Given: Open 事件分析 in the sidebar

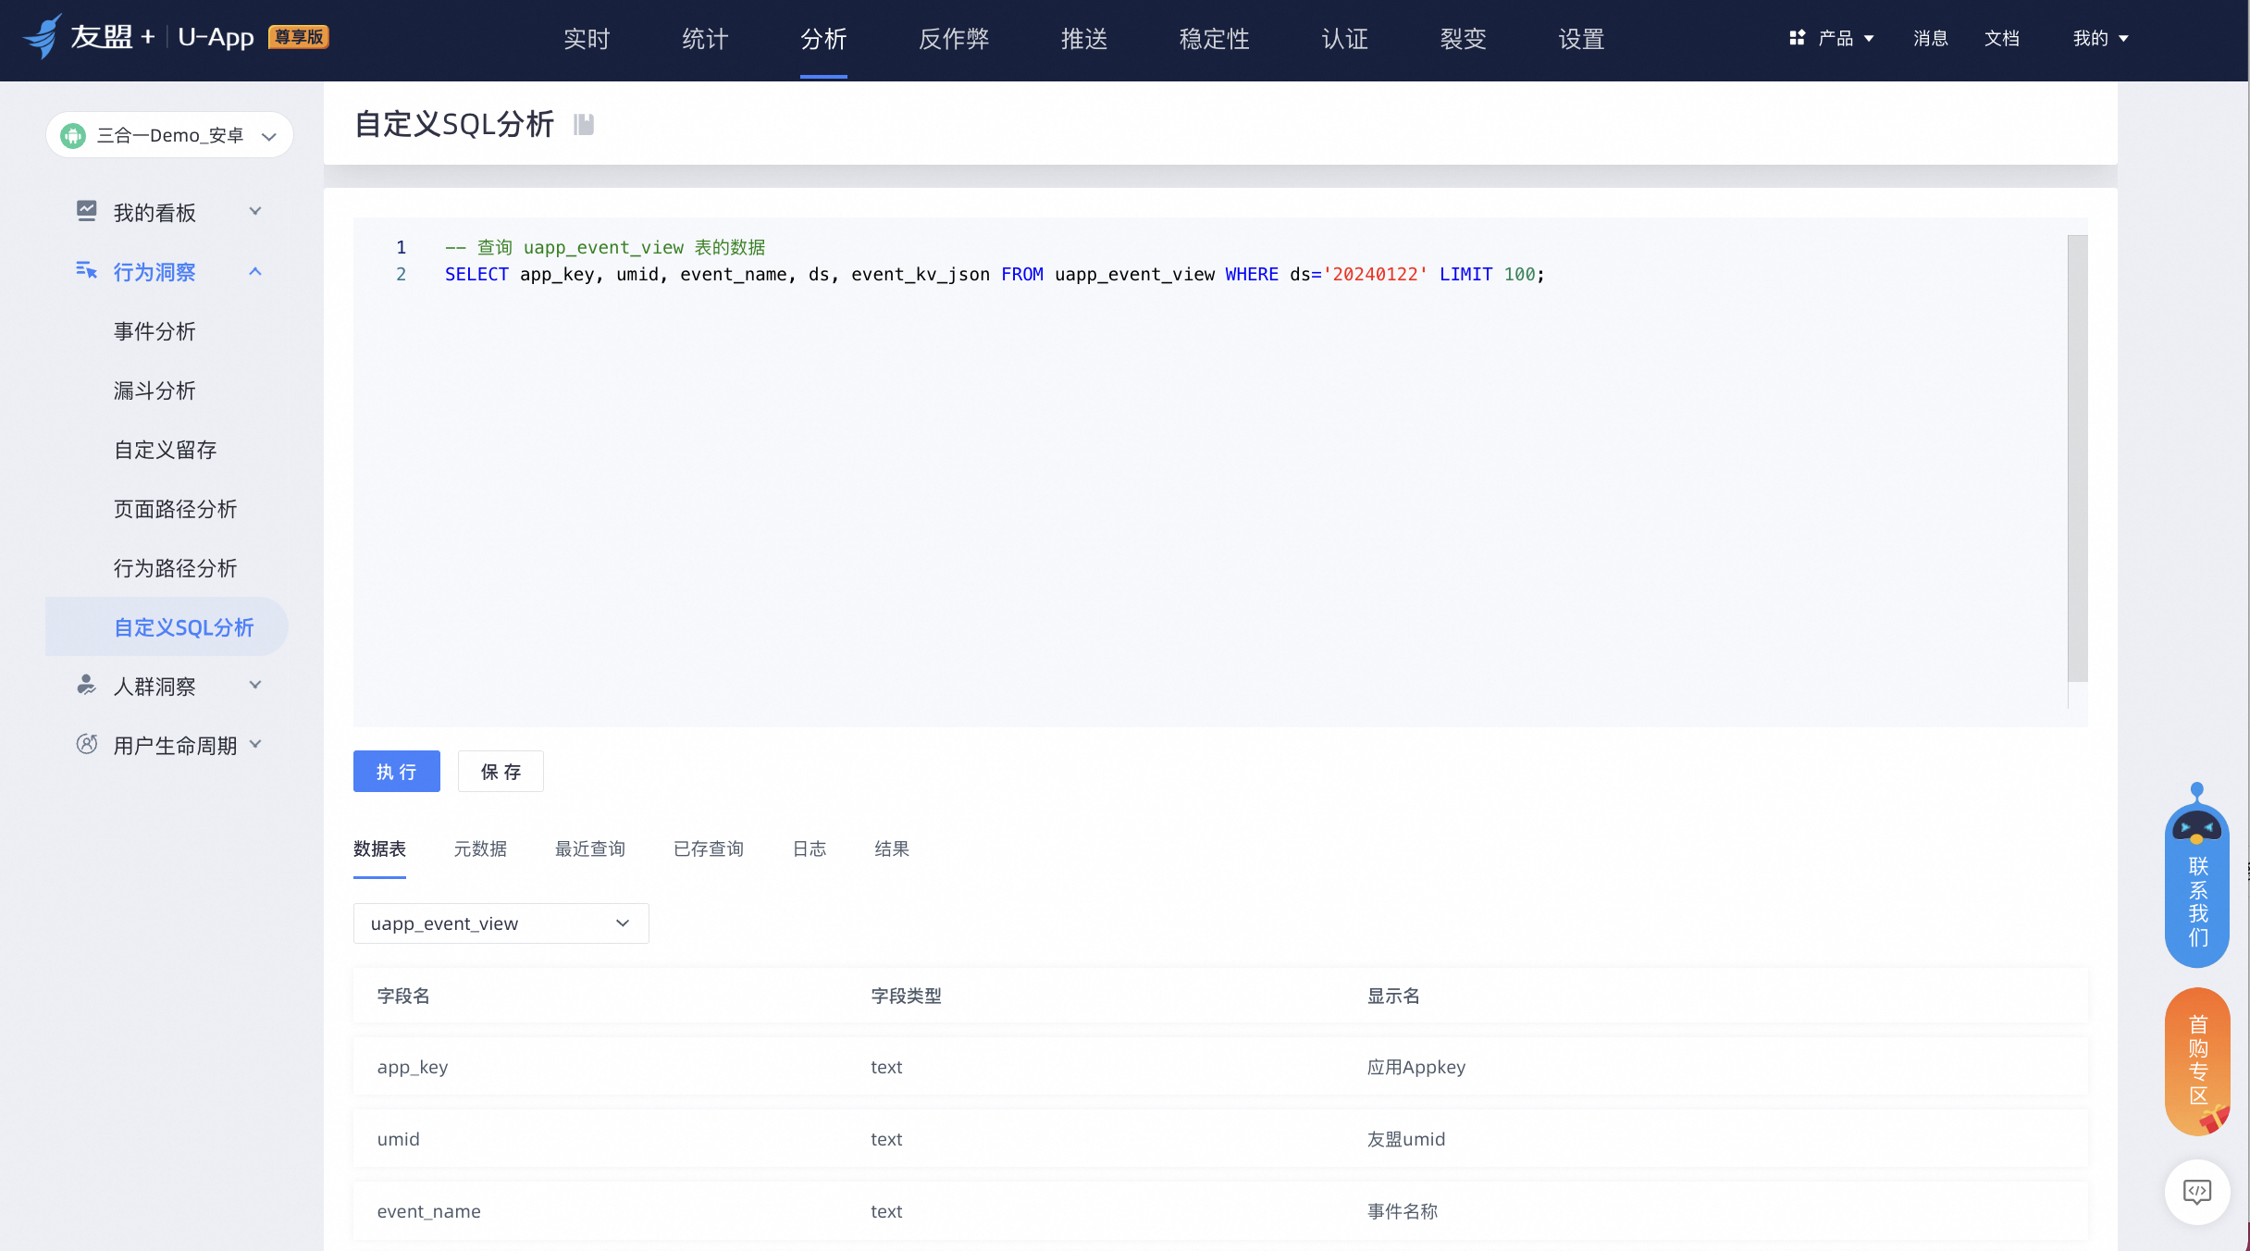Looking at the screenshot, I should [x=155, y=331].
